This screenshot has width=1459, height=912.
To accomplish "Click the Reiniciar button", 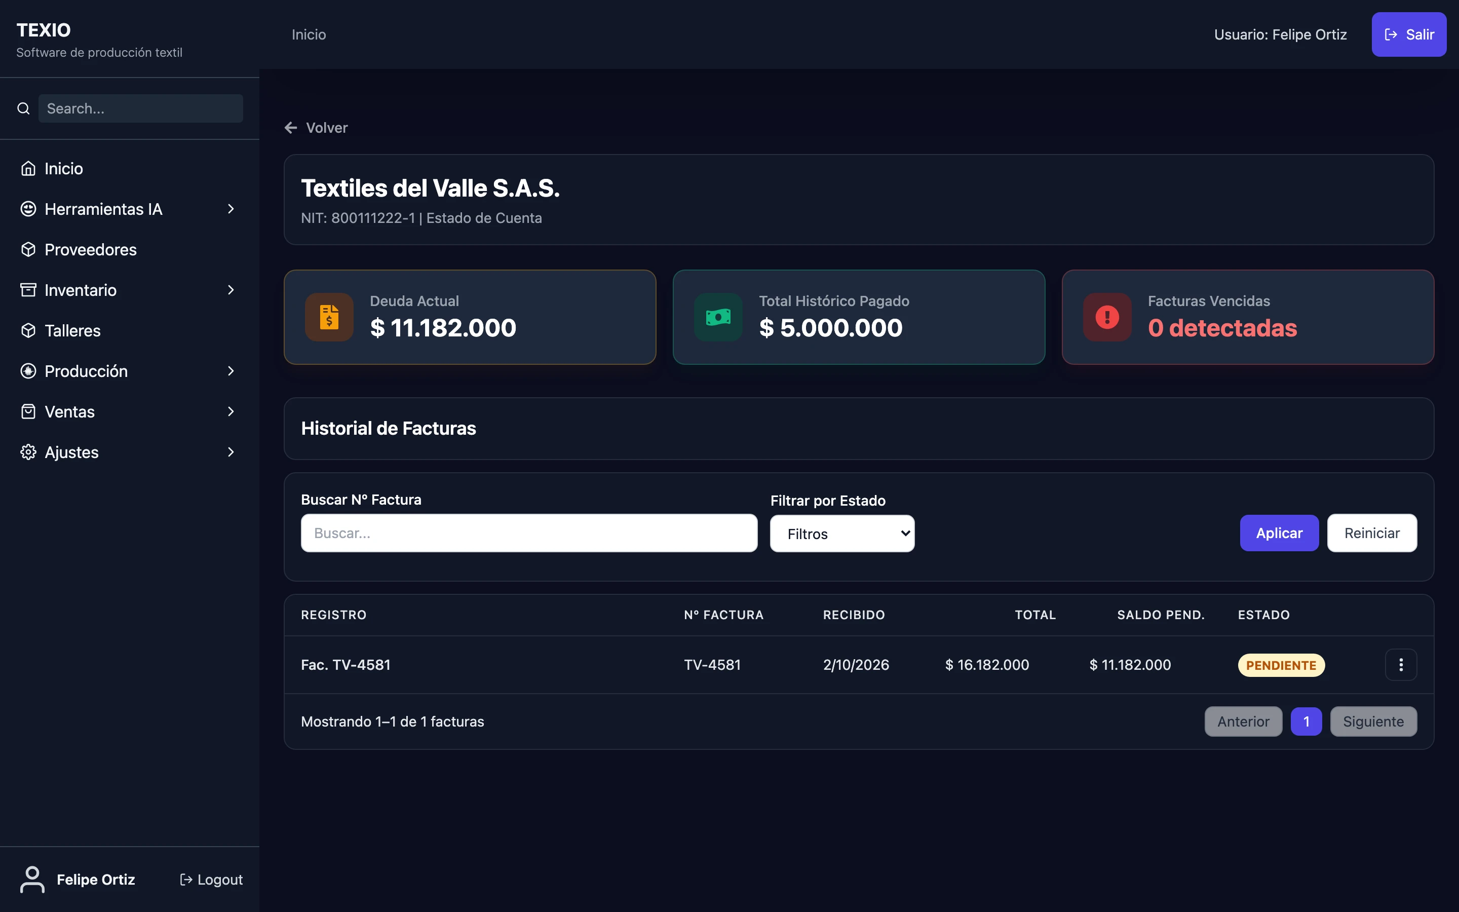I will (1371, 533).
